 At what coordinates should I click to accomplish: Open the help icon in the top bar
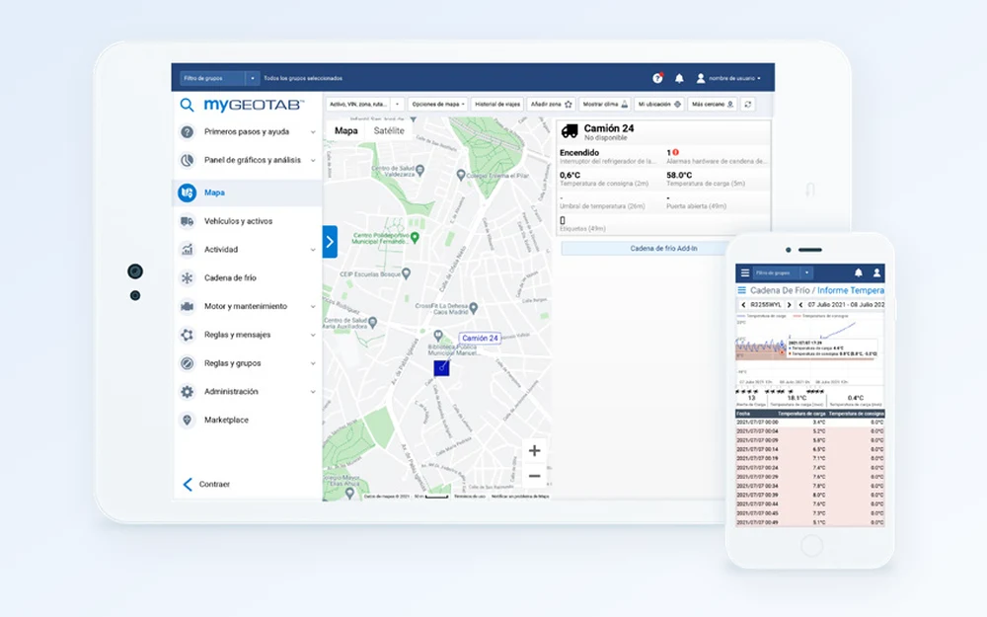coord(657,78)
